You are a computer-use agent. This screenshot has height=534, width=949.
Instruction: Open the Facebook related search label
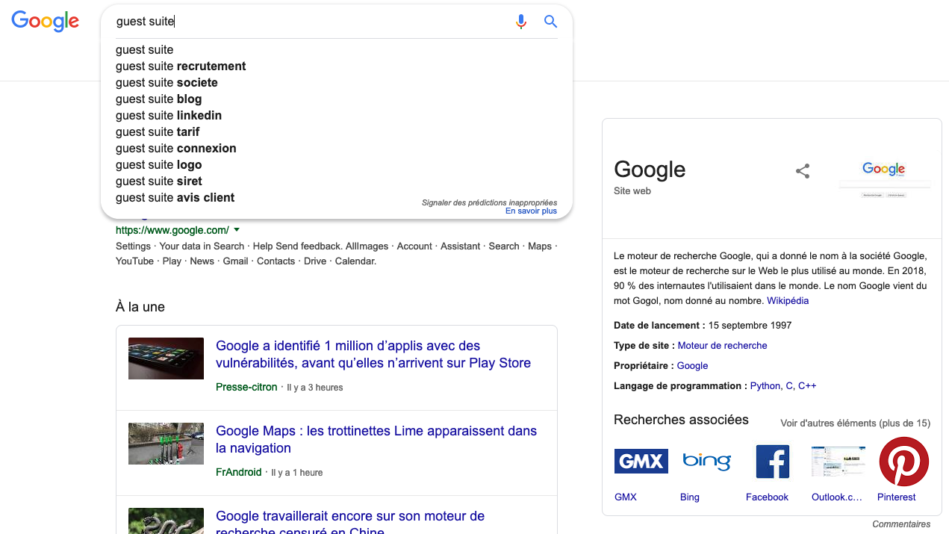[767, 497]
